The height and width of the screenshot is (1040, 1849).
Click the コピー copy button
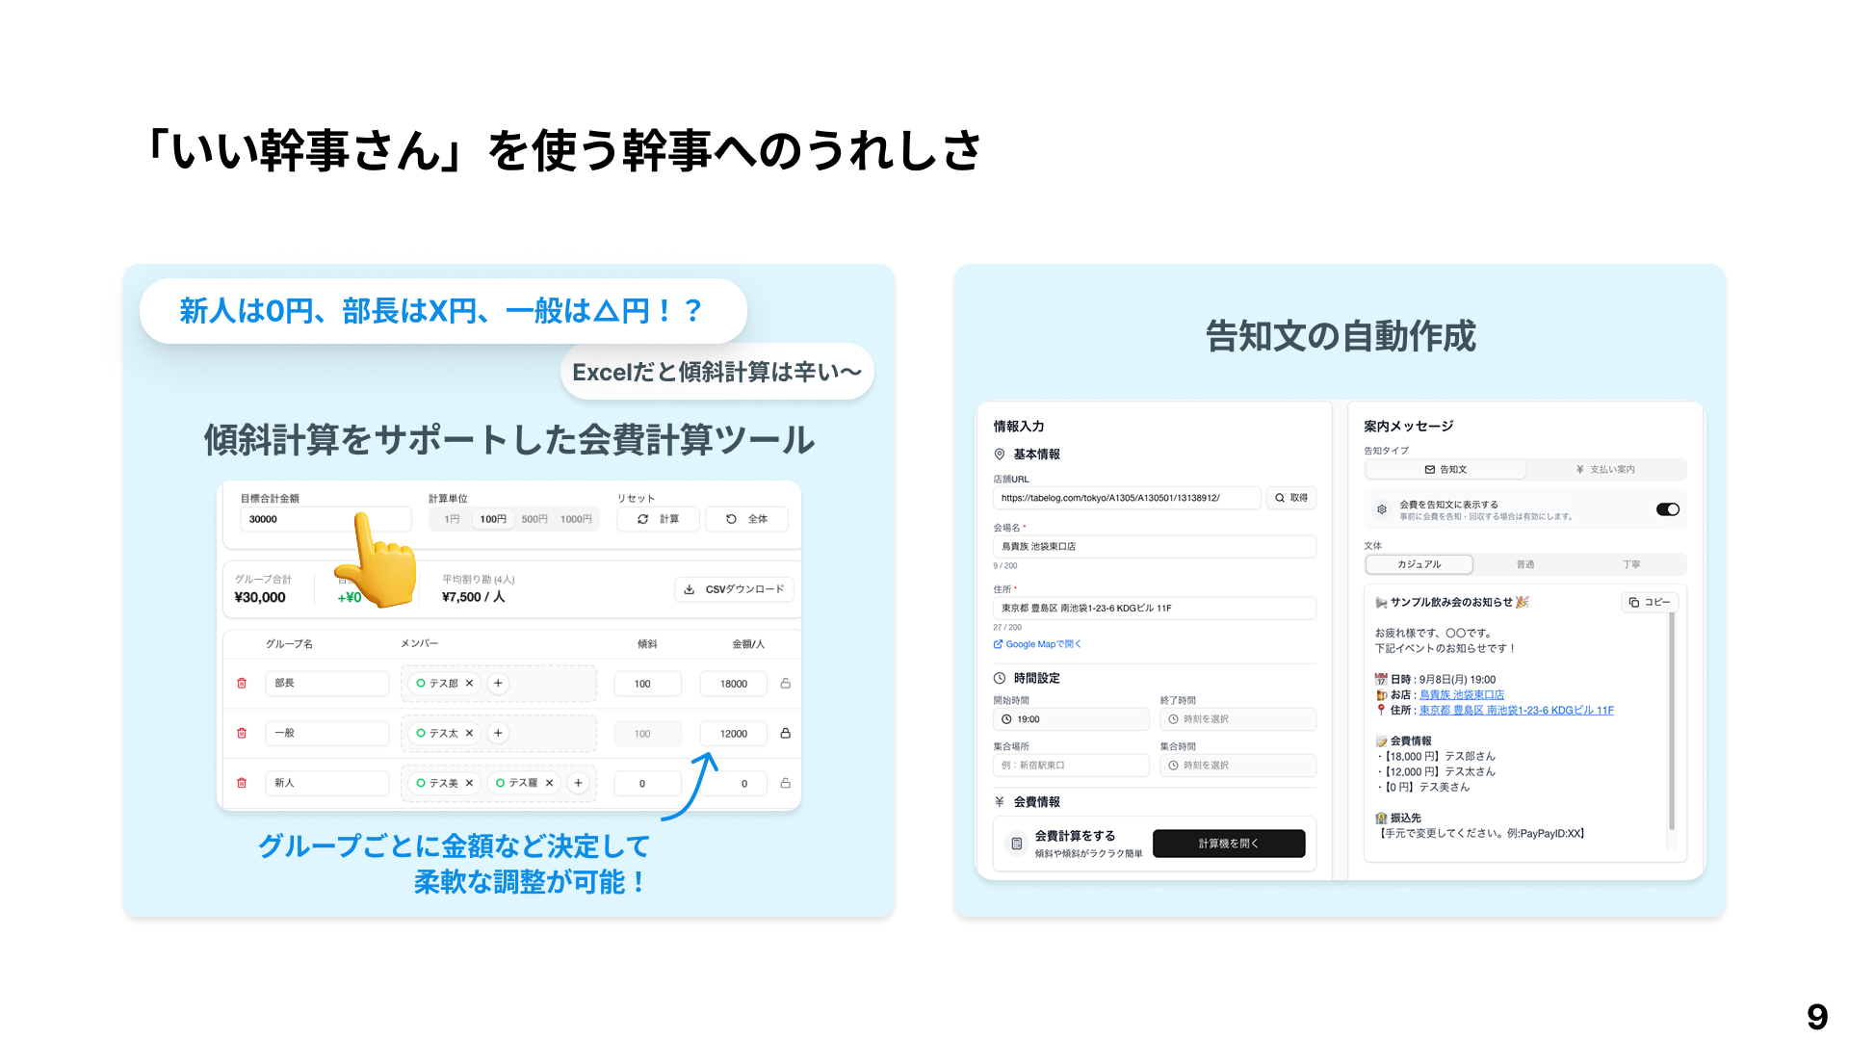click(1650, 602)
